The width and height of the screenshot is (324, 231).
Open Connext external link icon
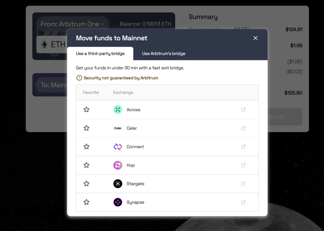[x=243, y=147]
